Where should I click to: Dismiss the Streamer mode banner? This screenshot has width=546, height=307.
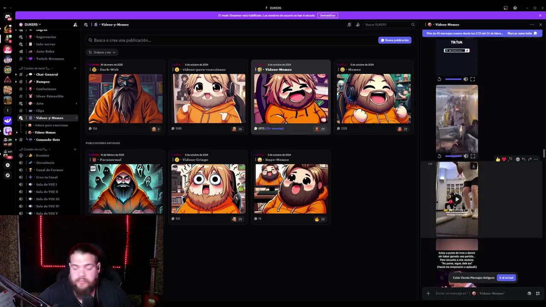tap(540, 15)
